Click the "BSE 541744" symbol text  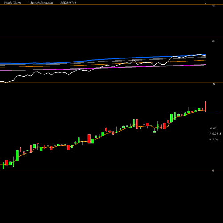pos(68,3)
